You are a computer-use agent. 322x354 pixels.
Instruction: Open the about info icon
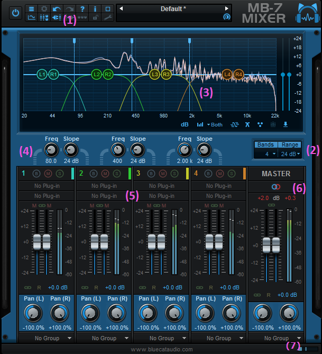coord(95,9)
